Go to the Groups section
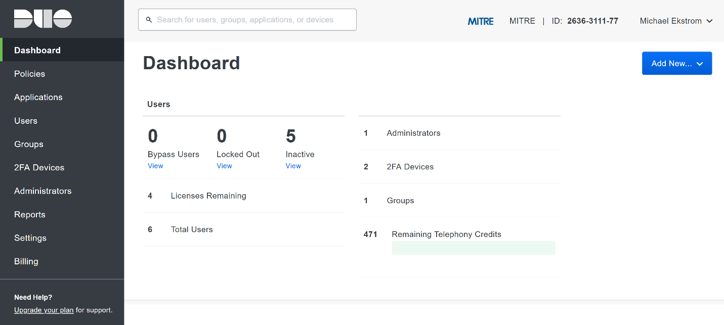 pyautogui.click(x=28, y=144)
